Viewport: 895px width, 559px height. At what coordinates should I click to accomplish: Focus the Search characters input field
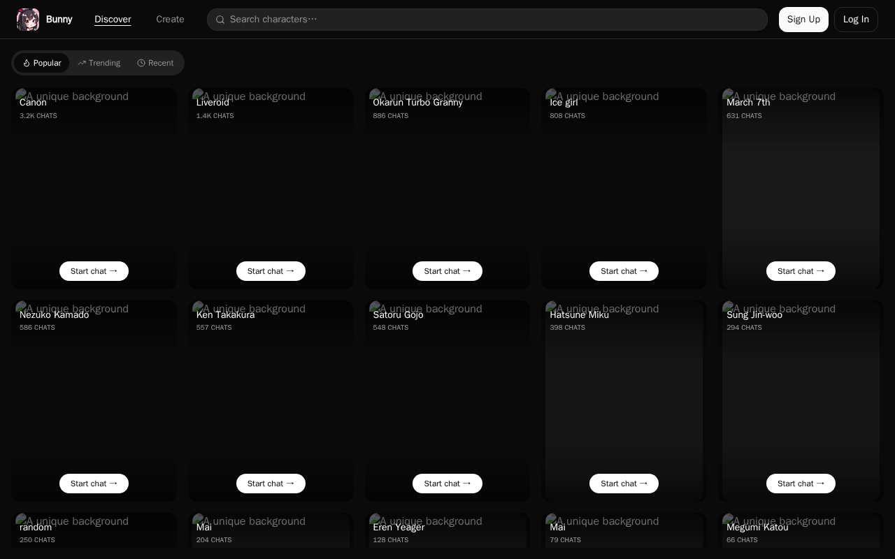pyautogui.click(x=487, y=20)
